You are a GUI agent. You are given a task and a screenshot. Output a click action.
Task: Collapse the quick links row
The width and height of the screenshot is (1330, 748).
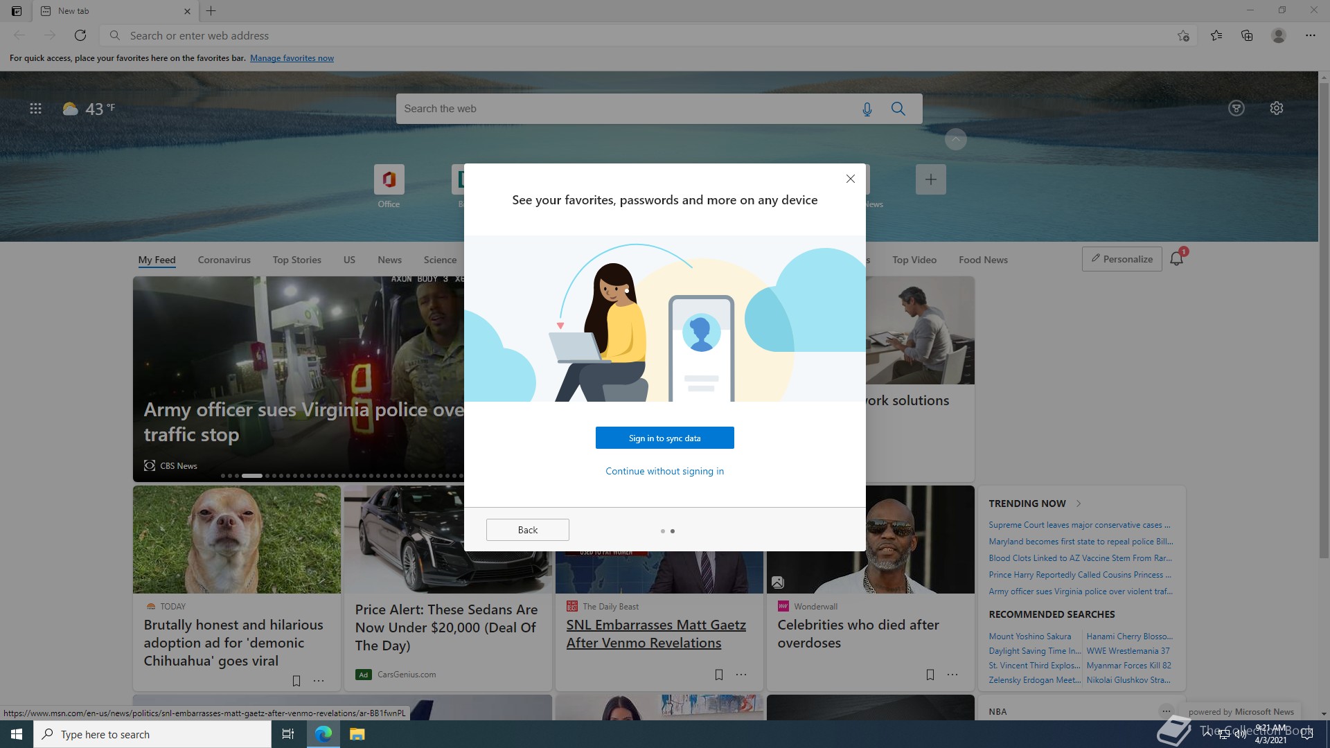point(955,139)
